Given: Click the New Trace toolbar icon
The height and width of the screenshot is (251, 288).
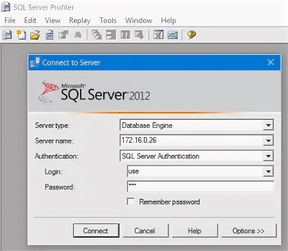Looking at the screenshot, I should point(7,35).
